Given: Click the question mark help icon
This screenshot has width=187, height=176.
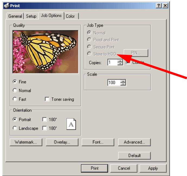Looking at the screenshot, I should pos(159,5).
